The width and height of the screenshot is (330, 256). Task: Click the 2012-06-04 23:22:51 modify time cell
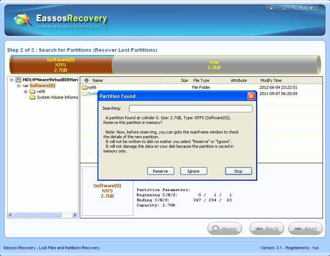click(278, 88)
